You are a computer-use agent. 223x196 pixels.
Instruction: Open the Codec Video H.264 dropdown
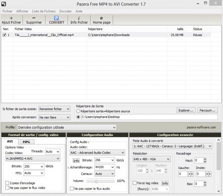pyautogui.click(x=33, y=159)
